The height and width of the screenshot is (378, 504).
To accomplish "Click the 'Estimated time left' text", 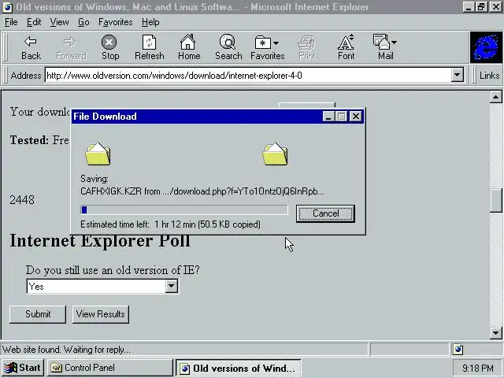I will click(115, 224).
